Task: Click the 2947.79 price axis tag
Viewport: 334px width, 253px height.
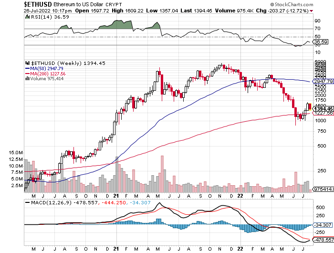Action: pos(323,82)
